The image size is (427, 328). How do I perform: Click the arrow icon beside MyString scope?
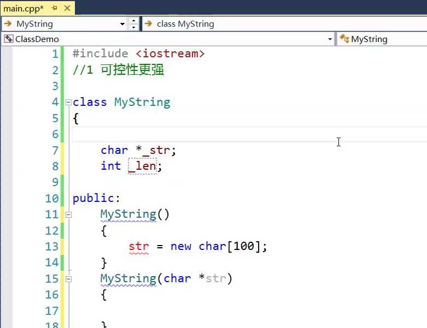coord(8,23)
